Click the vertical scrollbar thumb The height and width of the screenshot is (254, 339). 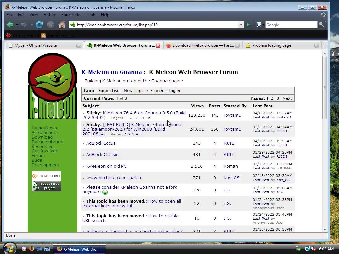coord(325,87)
